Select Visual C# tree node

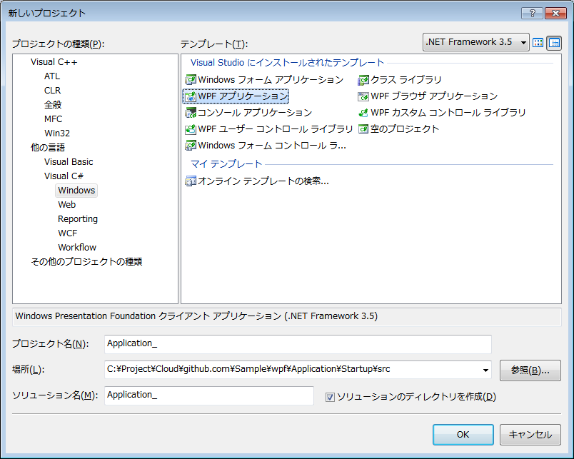coord(64,176)
